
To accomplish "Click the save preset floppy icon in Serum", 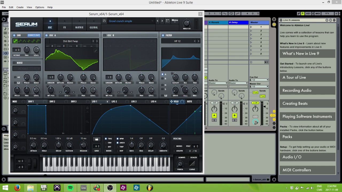I will coord(104,21).
